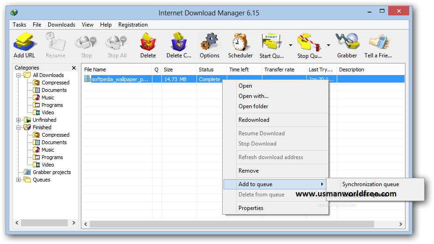Click the Resume toolbar icon
Image resolution: width=434 pixels, height=244 pixels.
pyautogui.click(x=56, y=42)
